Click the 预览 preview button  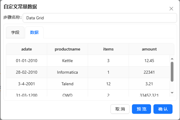pos(141,109)
